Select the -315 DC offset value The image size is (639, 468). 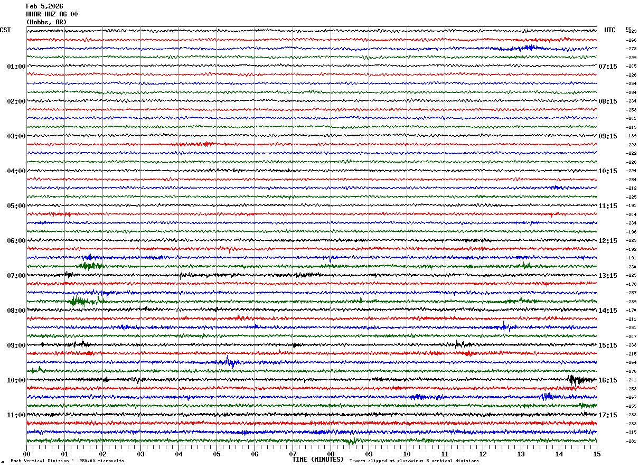click(x=631, y=432)
